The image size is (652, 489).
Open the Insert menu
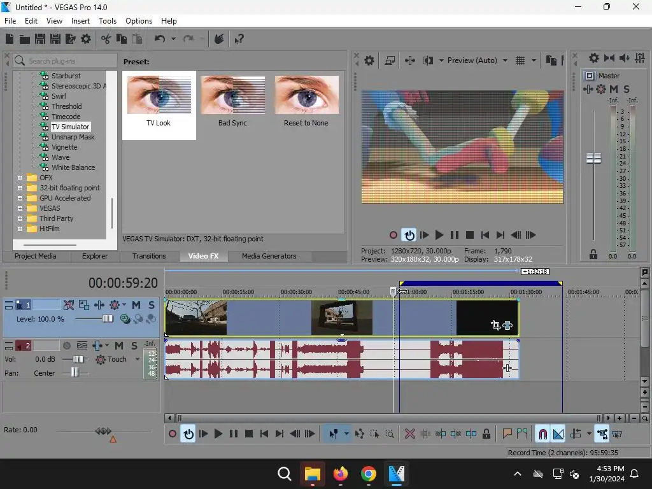coord(80,21)
